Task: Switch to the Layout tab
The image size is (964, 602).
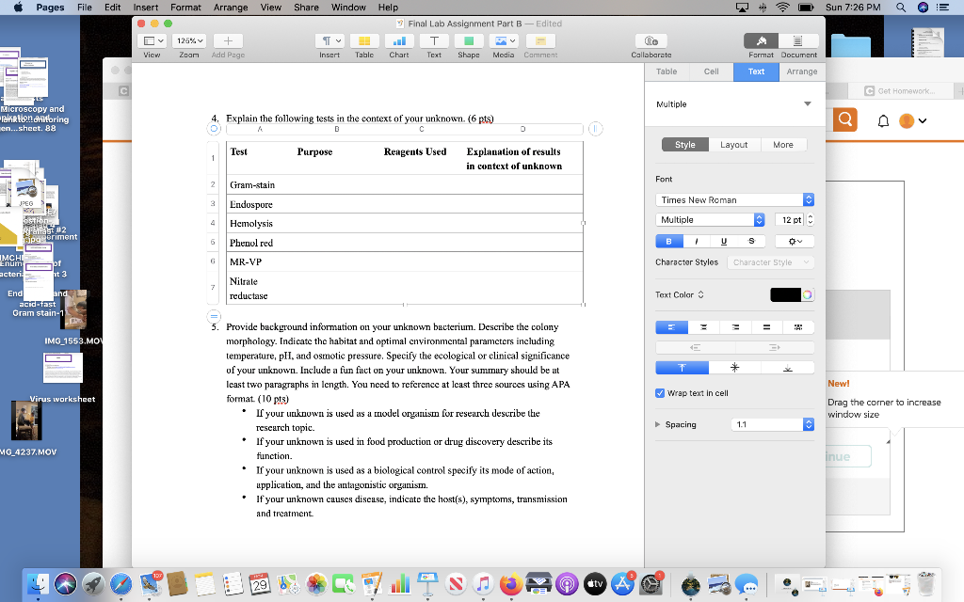Action: point(734,144)
